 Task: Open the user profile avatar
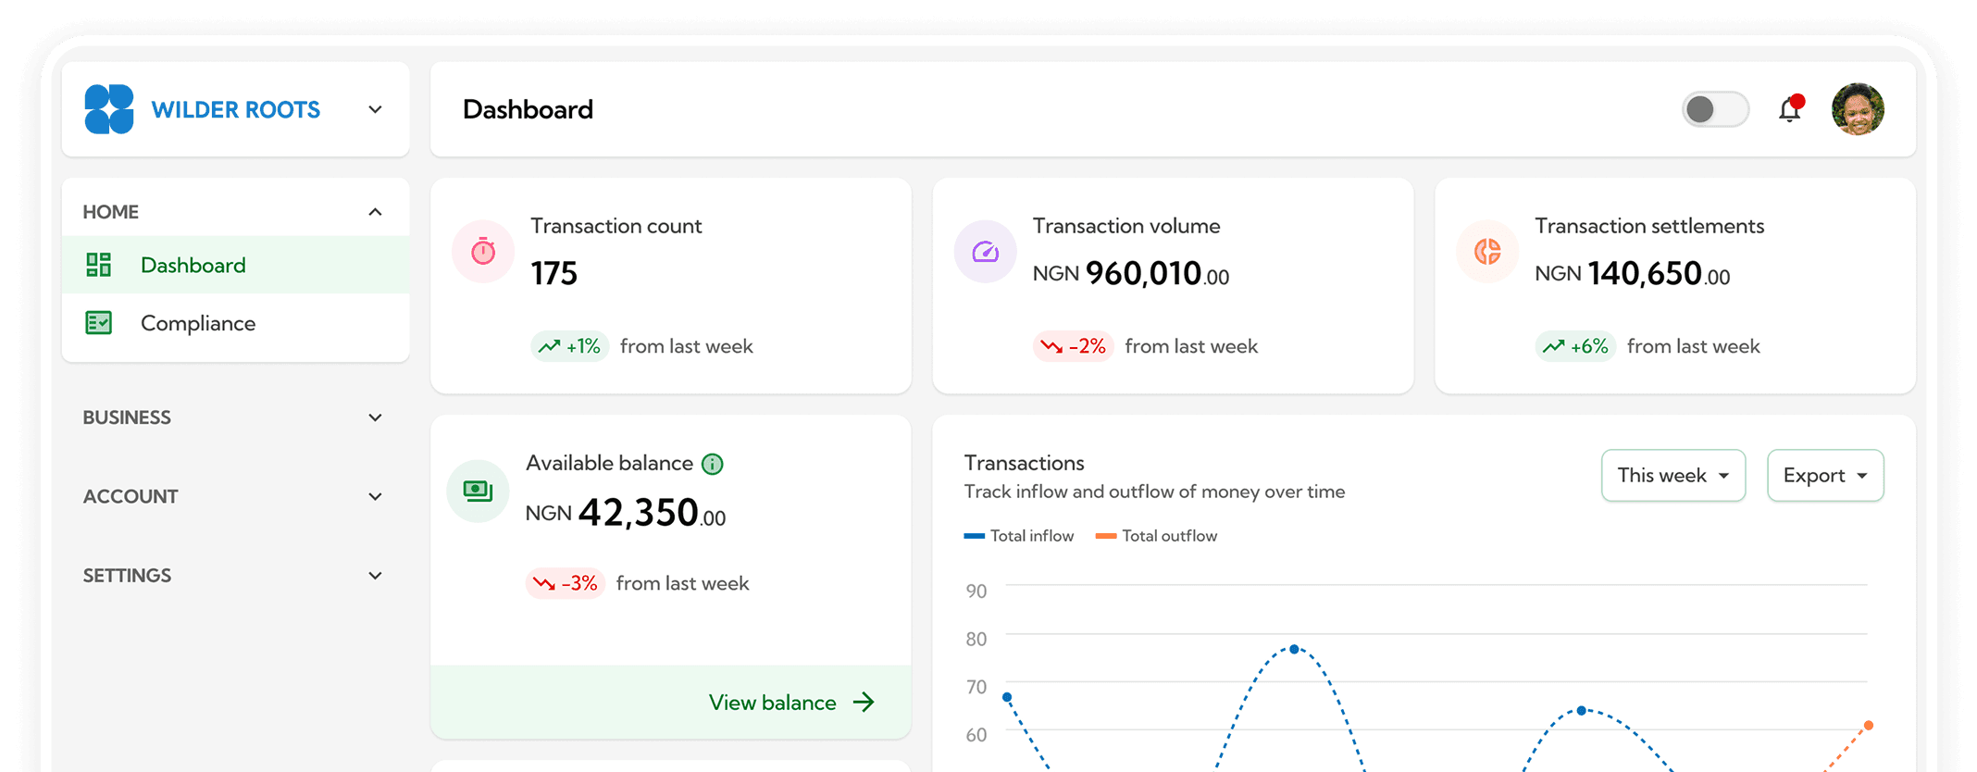(x=1858, y=109)
